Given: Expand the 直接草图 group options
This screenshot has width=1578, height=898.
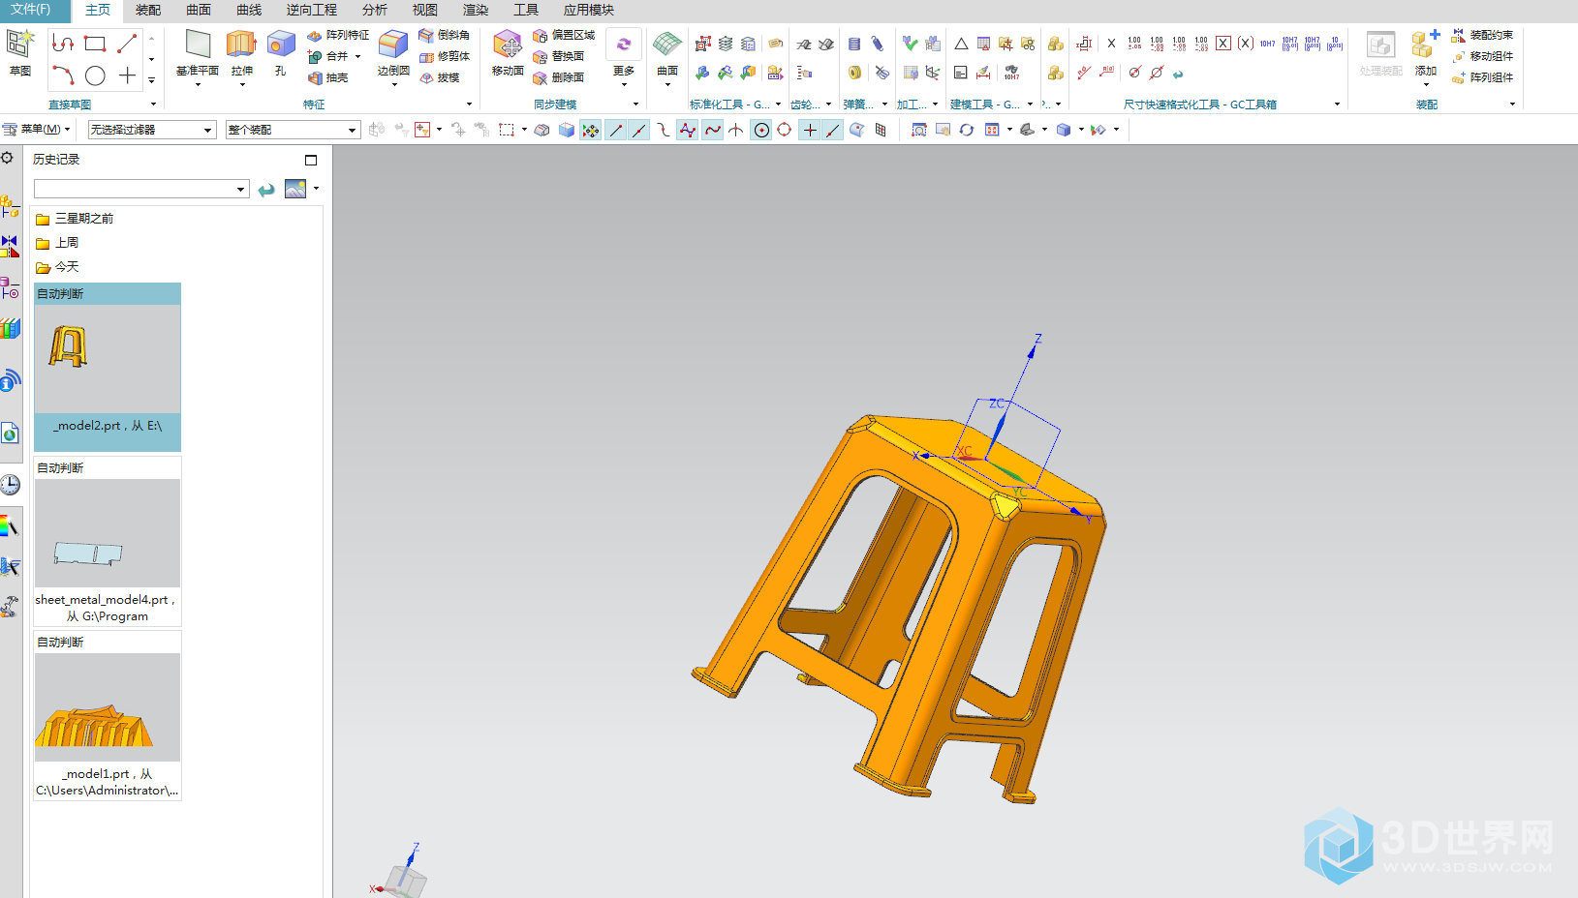Looking at the screenshot, I should 153,105.
